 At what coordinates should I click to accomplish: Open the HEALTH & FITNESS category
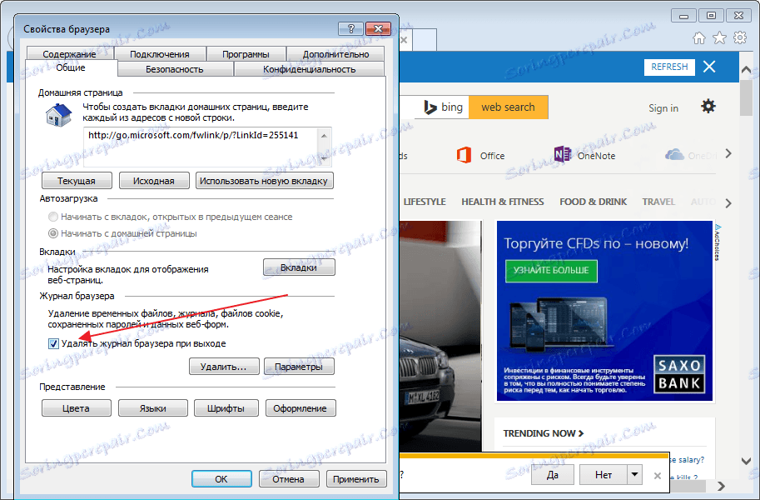pyautogui.click(x=503, y=202)
